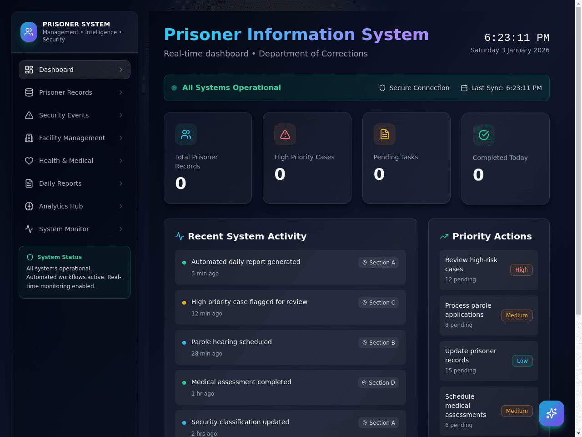Click the Dashboard grid icon

(29, 70)
